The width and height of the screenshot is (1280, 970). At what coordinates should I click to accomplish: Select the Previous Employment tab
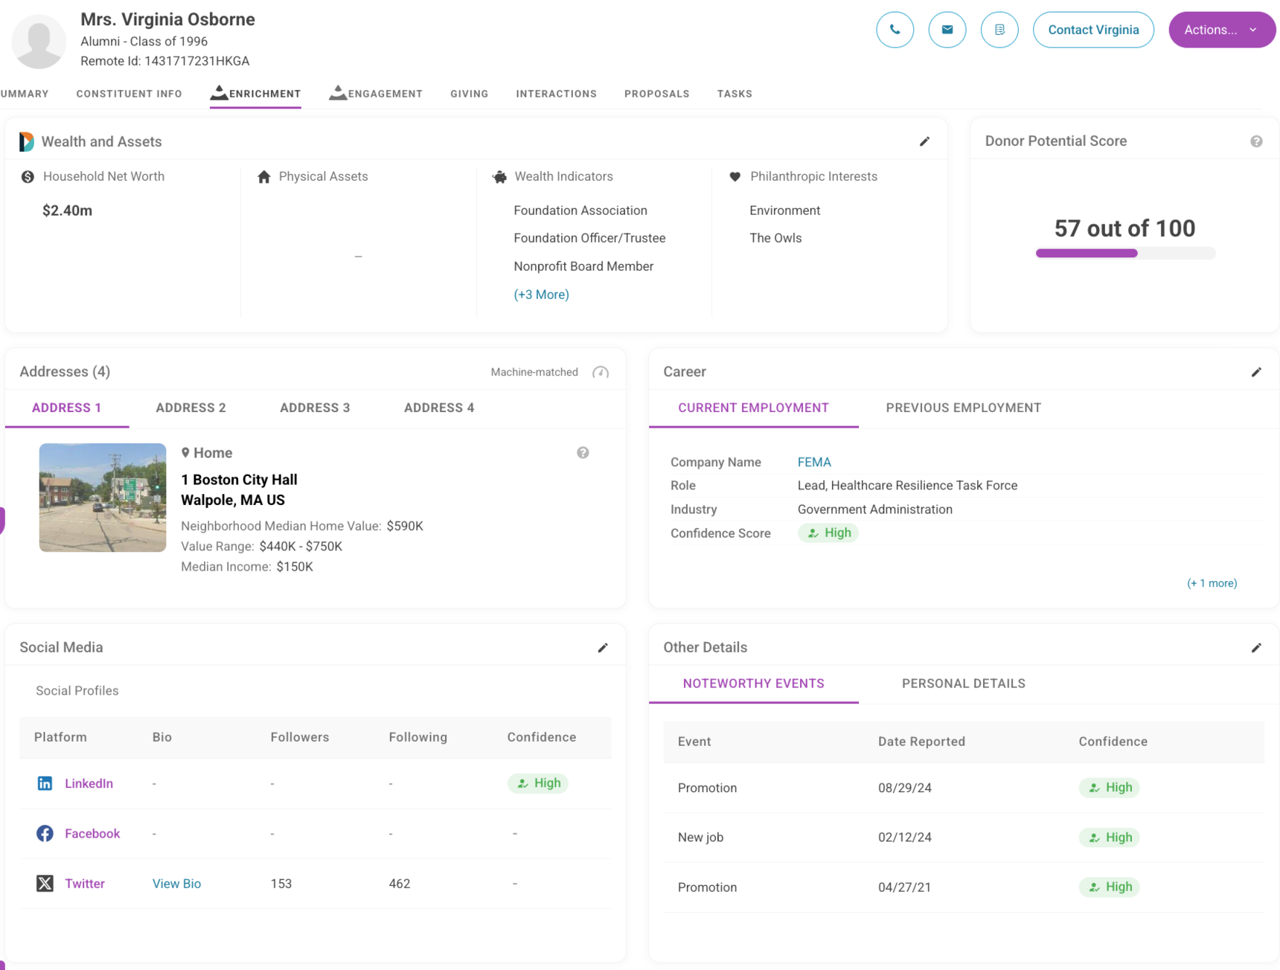963,408
